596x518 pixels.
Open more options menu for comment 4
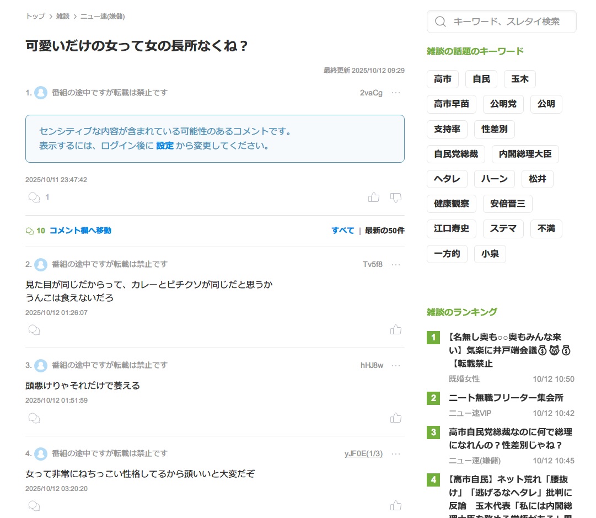click(395, 453)
